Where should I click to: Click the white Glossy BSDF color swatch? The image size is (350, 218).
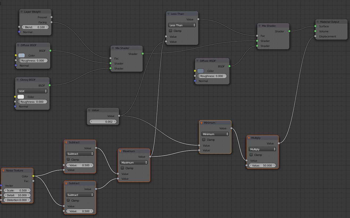(21, 97)
